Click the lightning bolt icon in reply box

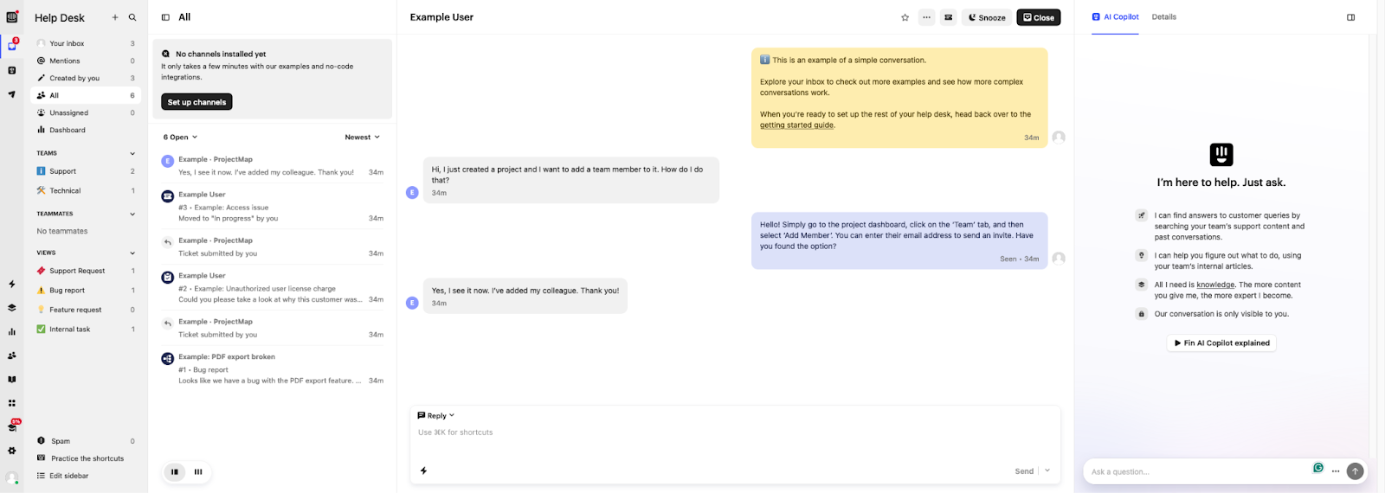pos(423,471)
